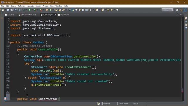The width and height of the screenshot is (188, 106).
Task: Click the Search flashlight pencil icon
Action: 63,10
